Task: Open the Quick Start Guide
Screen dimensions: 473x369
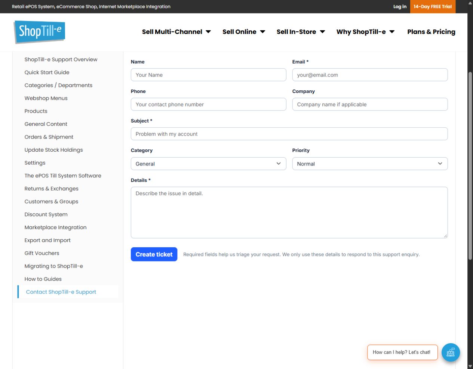Action: point(47,72)
